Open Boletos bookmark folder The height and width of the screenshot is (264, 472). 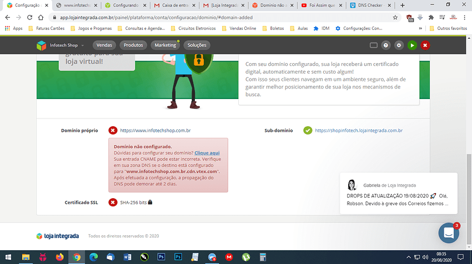click(273, 28)
